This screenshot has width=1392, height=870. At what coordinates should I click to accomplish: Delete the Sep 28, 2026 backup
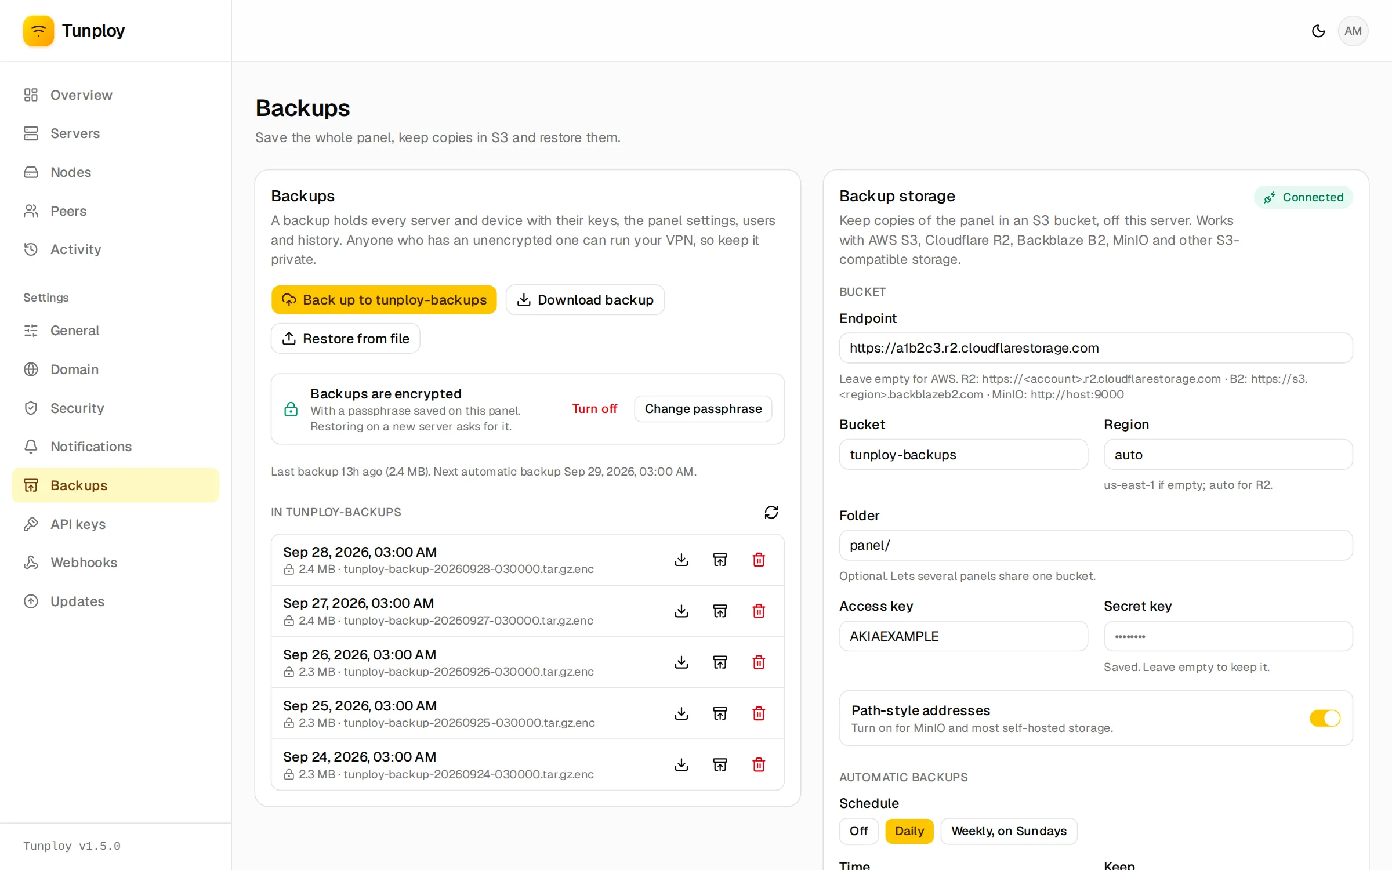click(x=759, y=560)
